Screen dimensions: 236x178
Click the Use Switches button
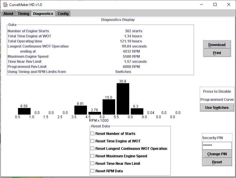[217, 108]
